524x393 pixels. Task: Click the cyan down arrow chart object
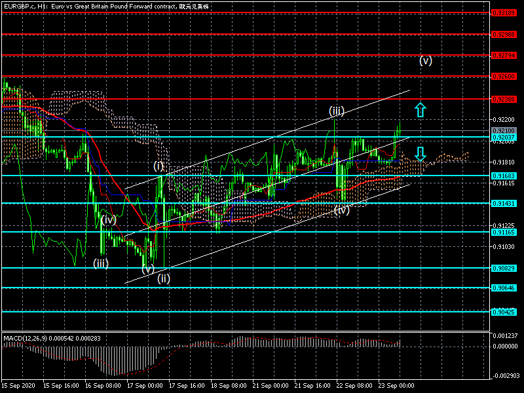[421, 154]
